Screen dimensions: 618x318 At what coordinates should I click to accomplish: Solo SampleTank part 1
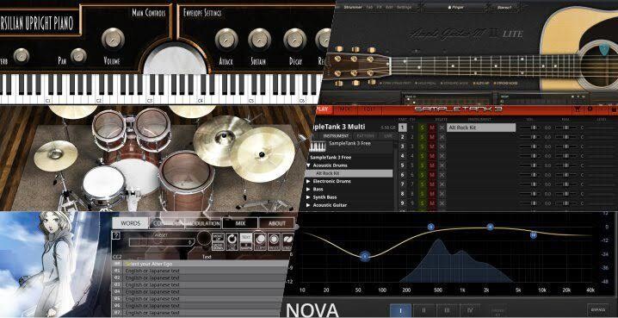click(422, 128)
